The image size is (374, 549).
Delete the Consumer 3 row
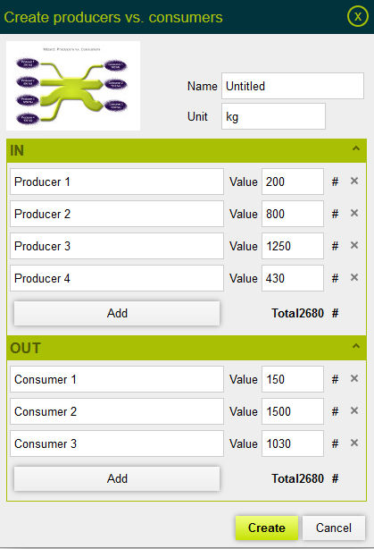pos(354,443)
